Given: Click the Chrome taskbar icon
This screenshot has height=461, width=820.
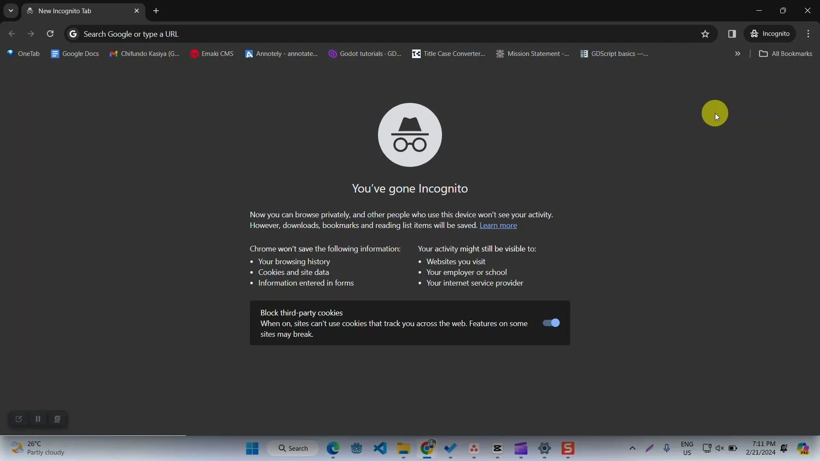Looking at the screenshot, I should [x=427, y=449].
